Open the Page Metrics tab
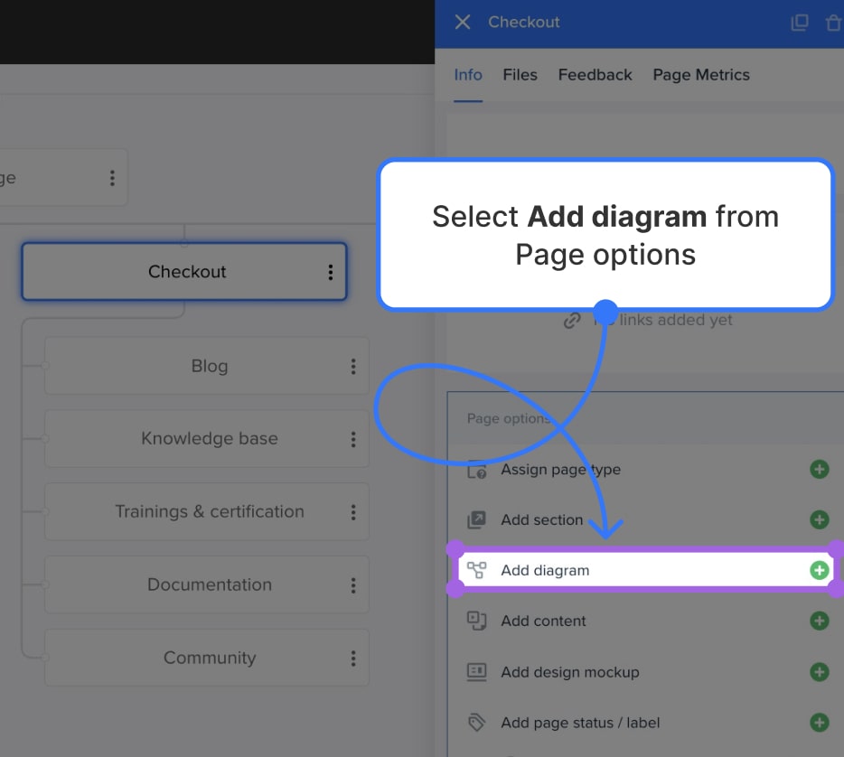The width and height of the screenshot is (844, 757). (701, 75)
